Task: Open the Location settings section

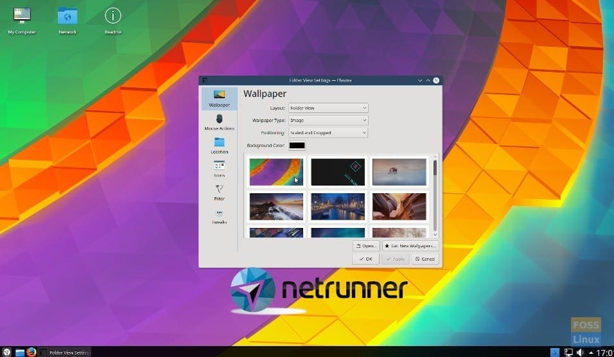Action: pyautogui.click(x=219, y=145)
